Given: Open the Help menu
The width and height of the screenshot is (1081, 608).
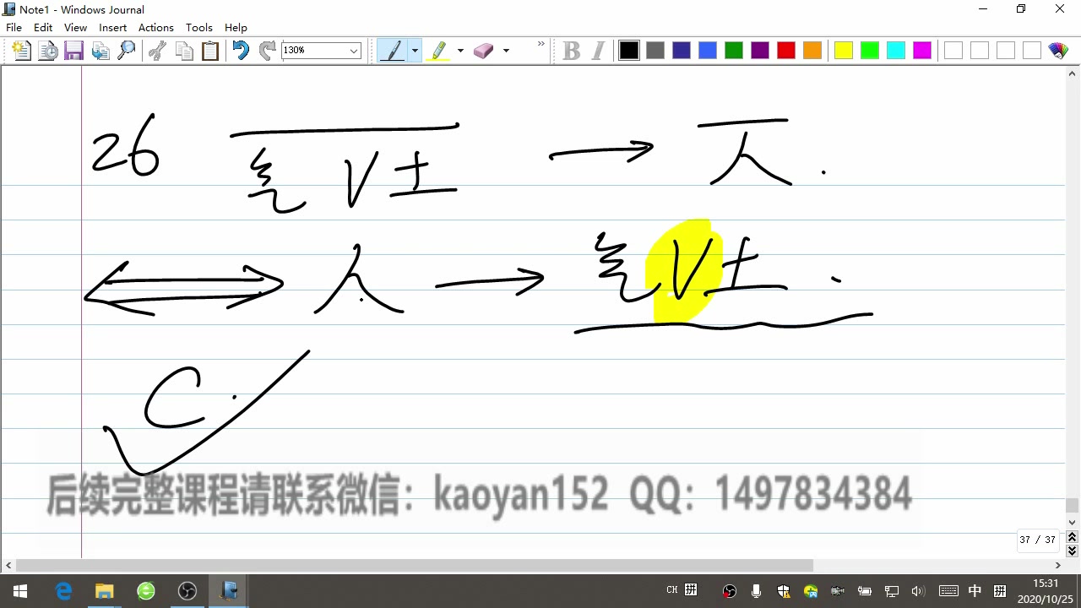Looking at the screenshot, I should tap(236, 27).
